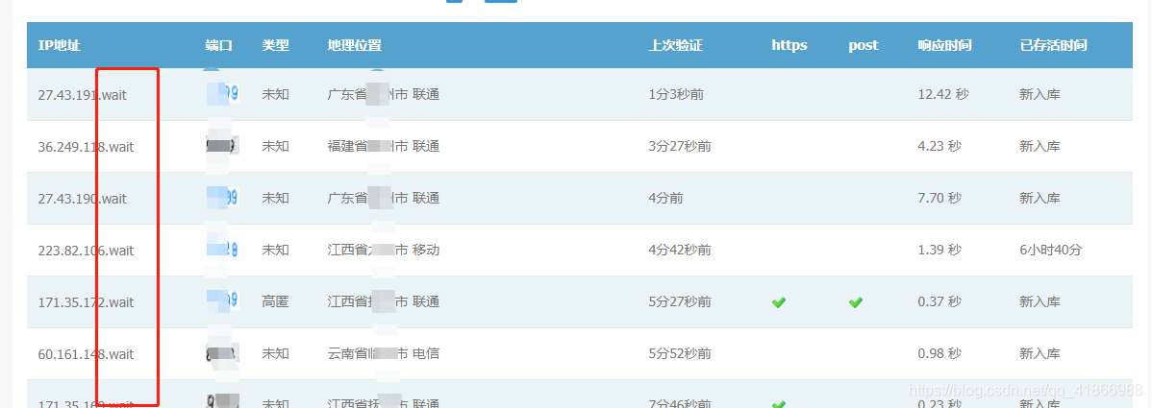This screenshot has width=1152, height=408.
Task: Click the 高匿 type cell
Action: pos(276,301)
